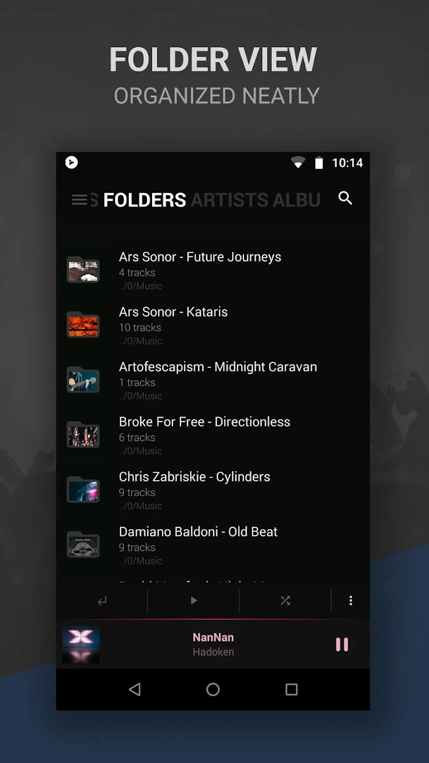The image size is (429, 763).
Task: Select the FOLDERS tab
Action: 145,200
